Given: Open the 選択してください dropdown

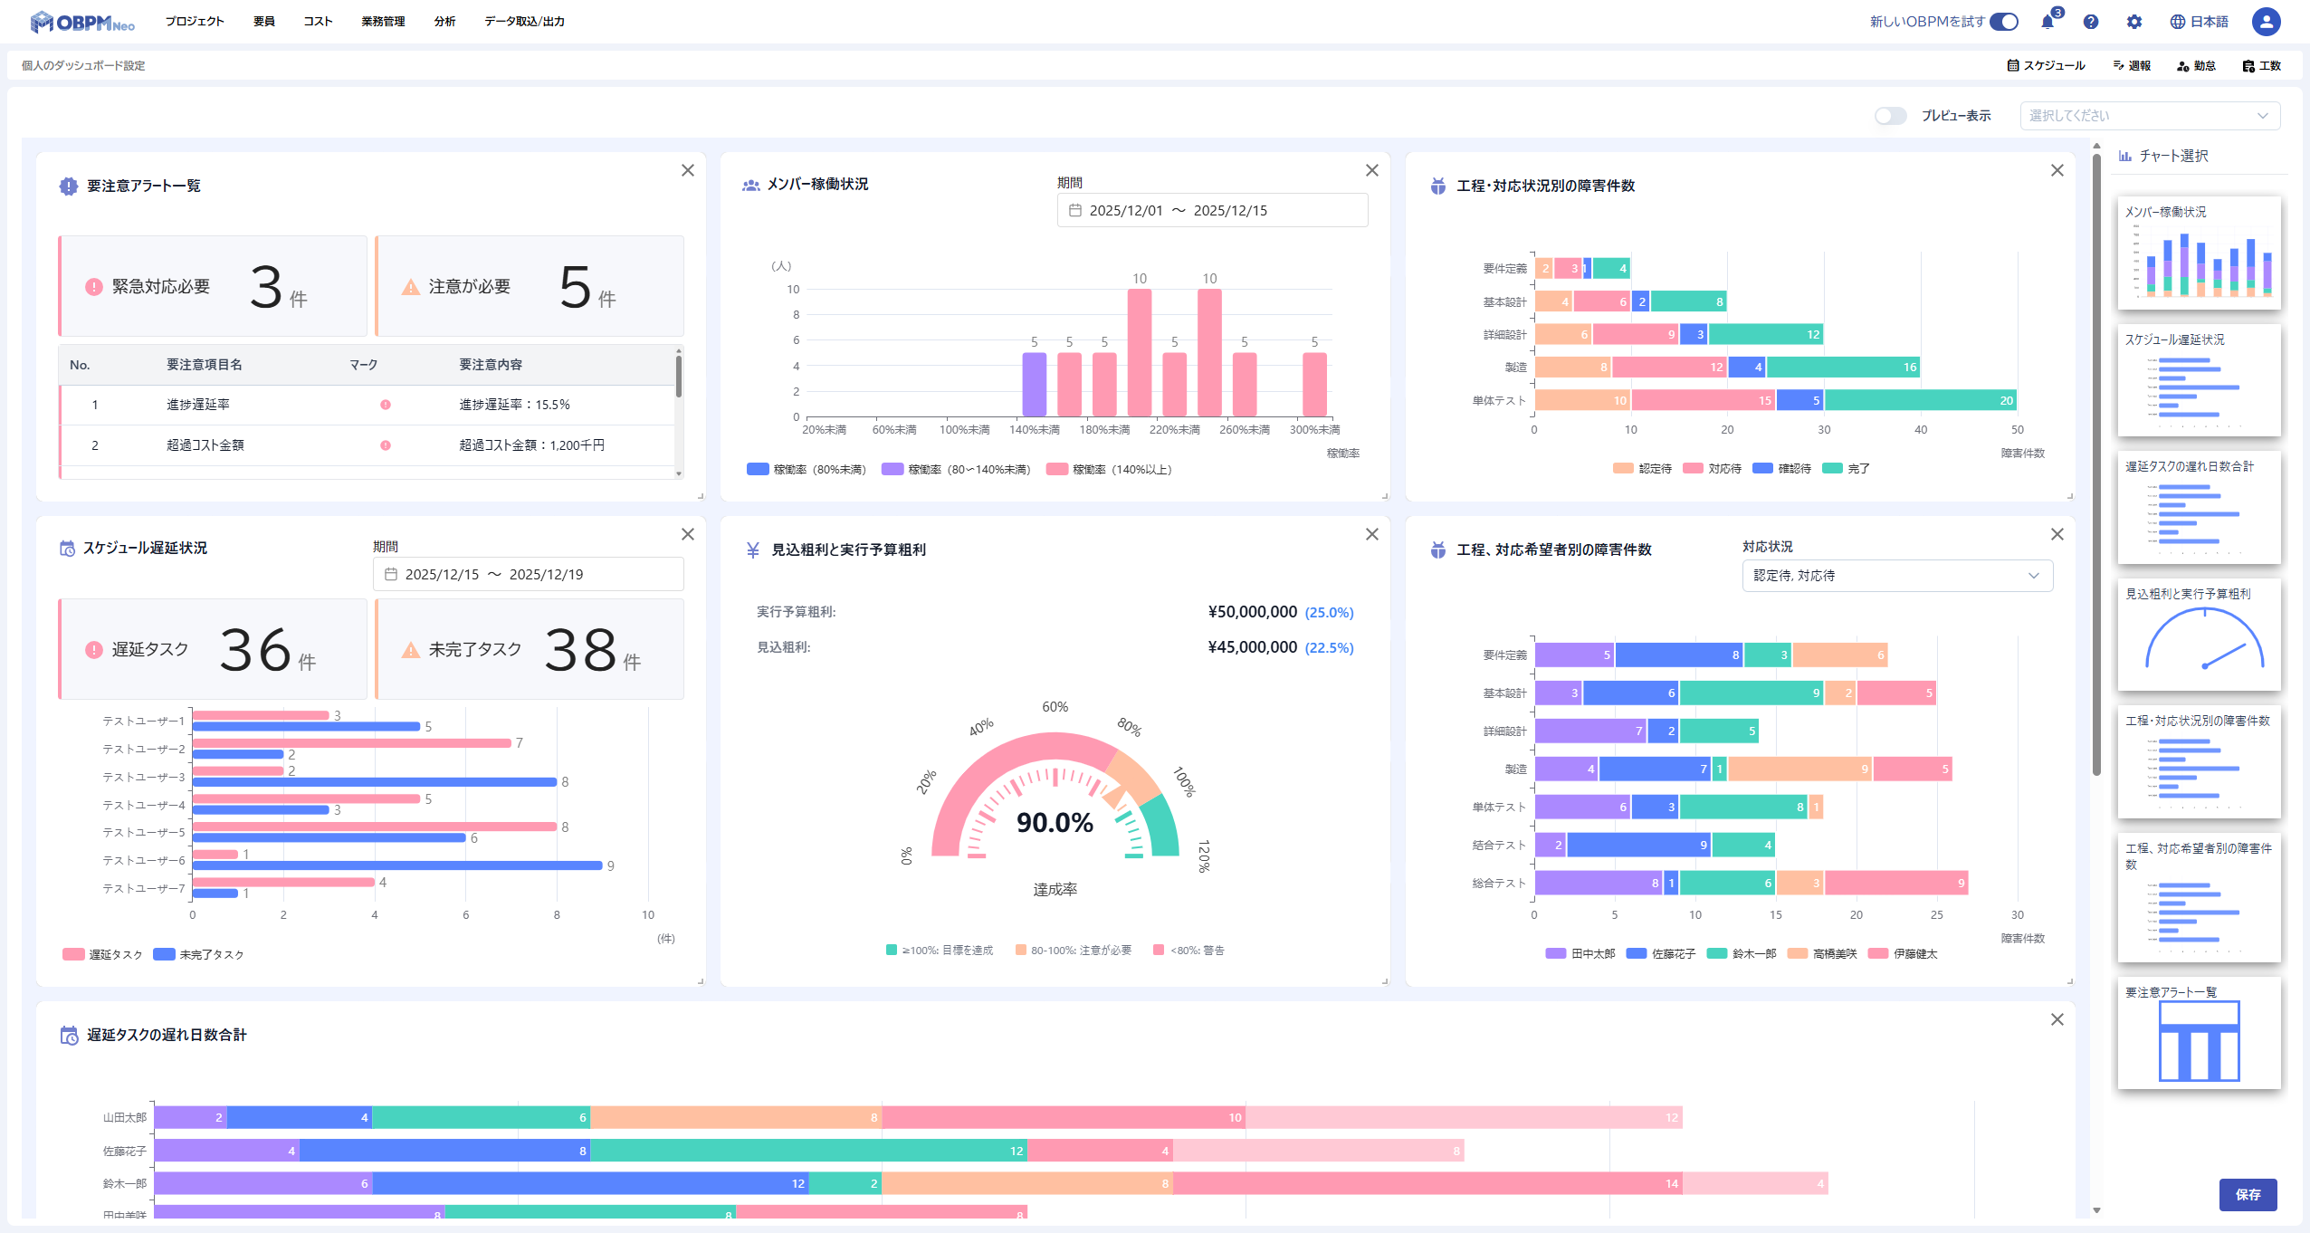Looking at the screenshot, I should click(2149, 116).
